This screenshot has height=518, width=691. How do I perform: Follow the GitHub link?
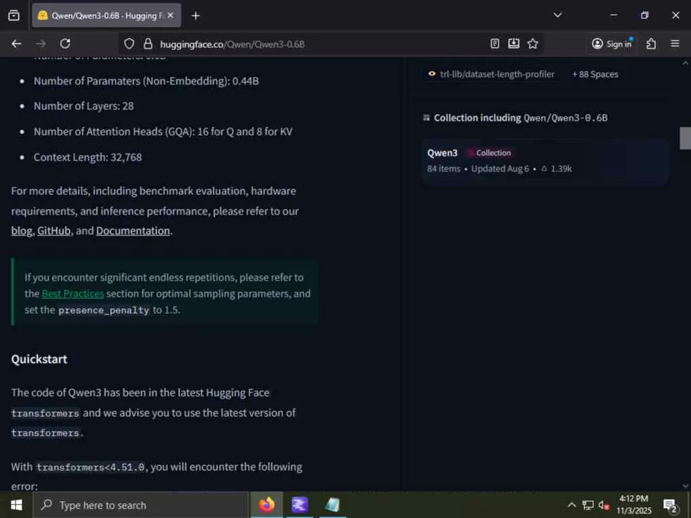click(54, 231)
